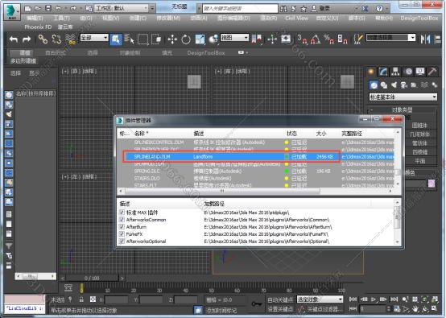Click the Mirror tool icon
Screen dimensions: 446x318
pyautogui.click(x=426, y=39)
